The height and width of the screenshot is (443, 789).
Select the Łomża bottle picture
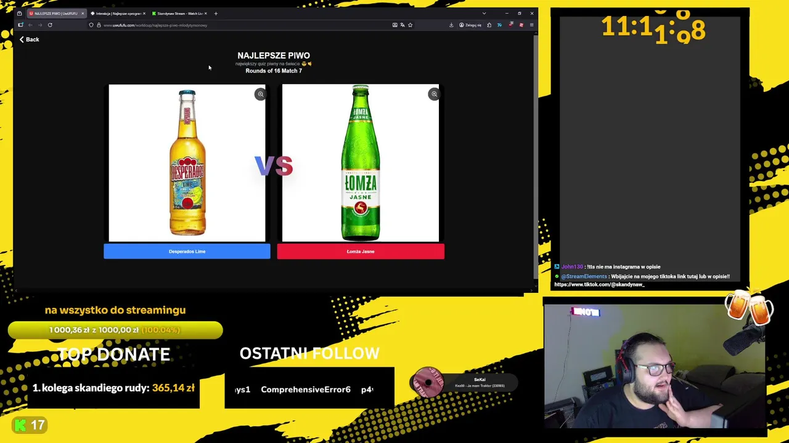(x=361, y=163)
